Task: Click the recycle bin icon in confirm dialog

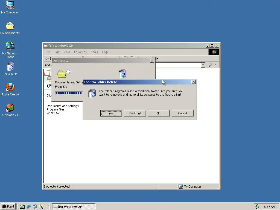Action: pos(92,94)
